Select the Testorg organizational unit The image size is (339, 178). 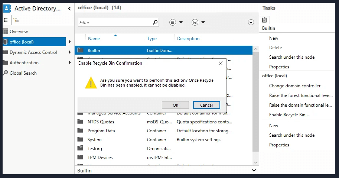click(163, 149)
